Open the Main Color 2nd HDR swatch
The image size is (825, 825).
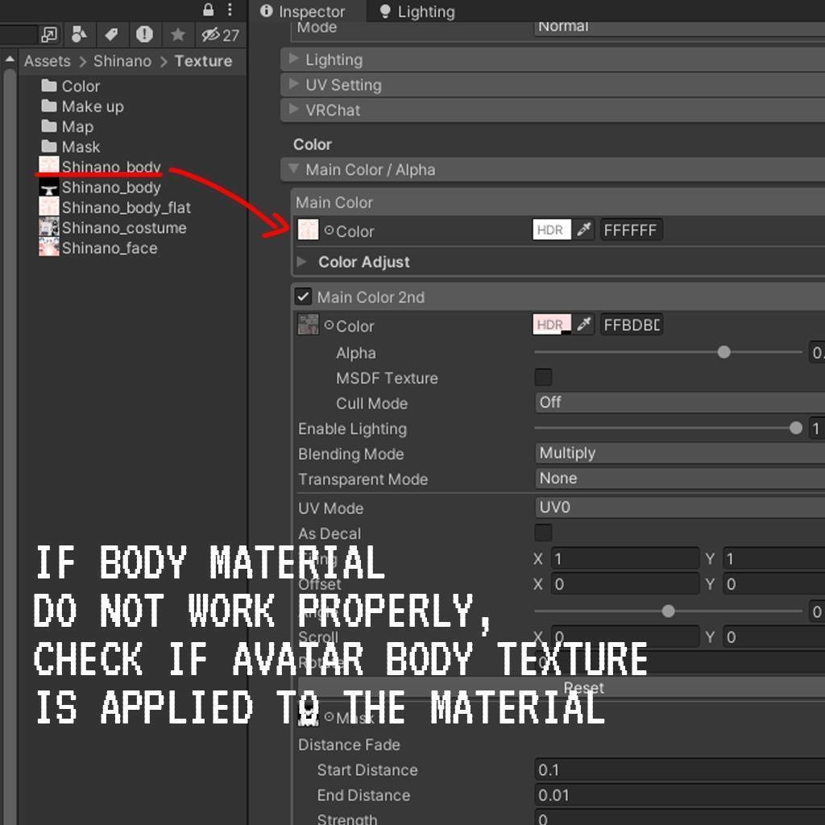coord(551,325)
